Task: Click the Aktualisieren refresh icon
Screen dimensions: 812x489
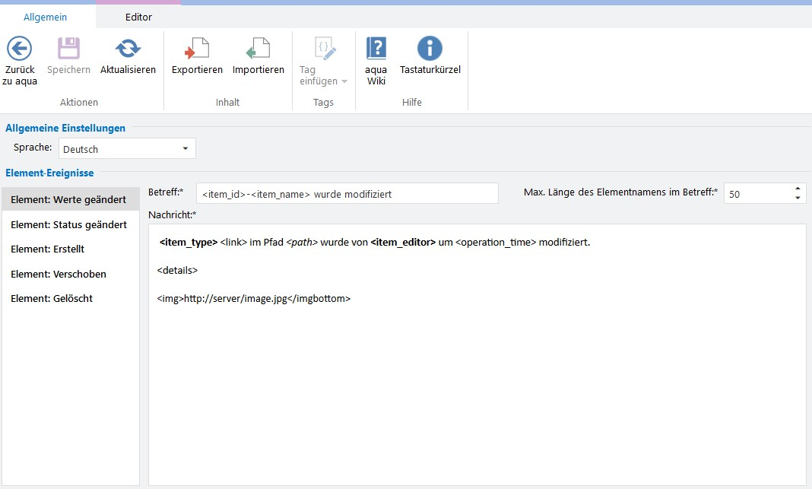Action: (128, 49)
